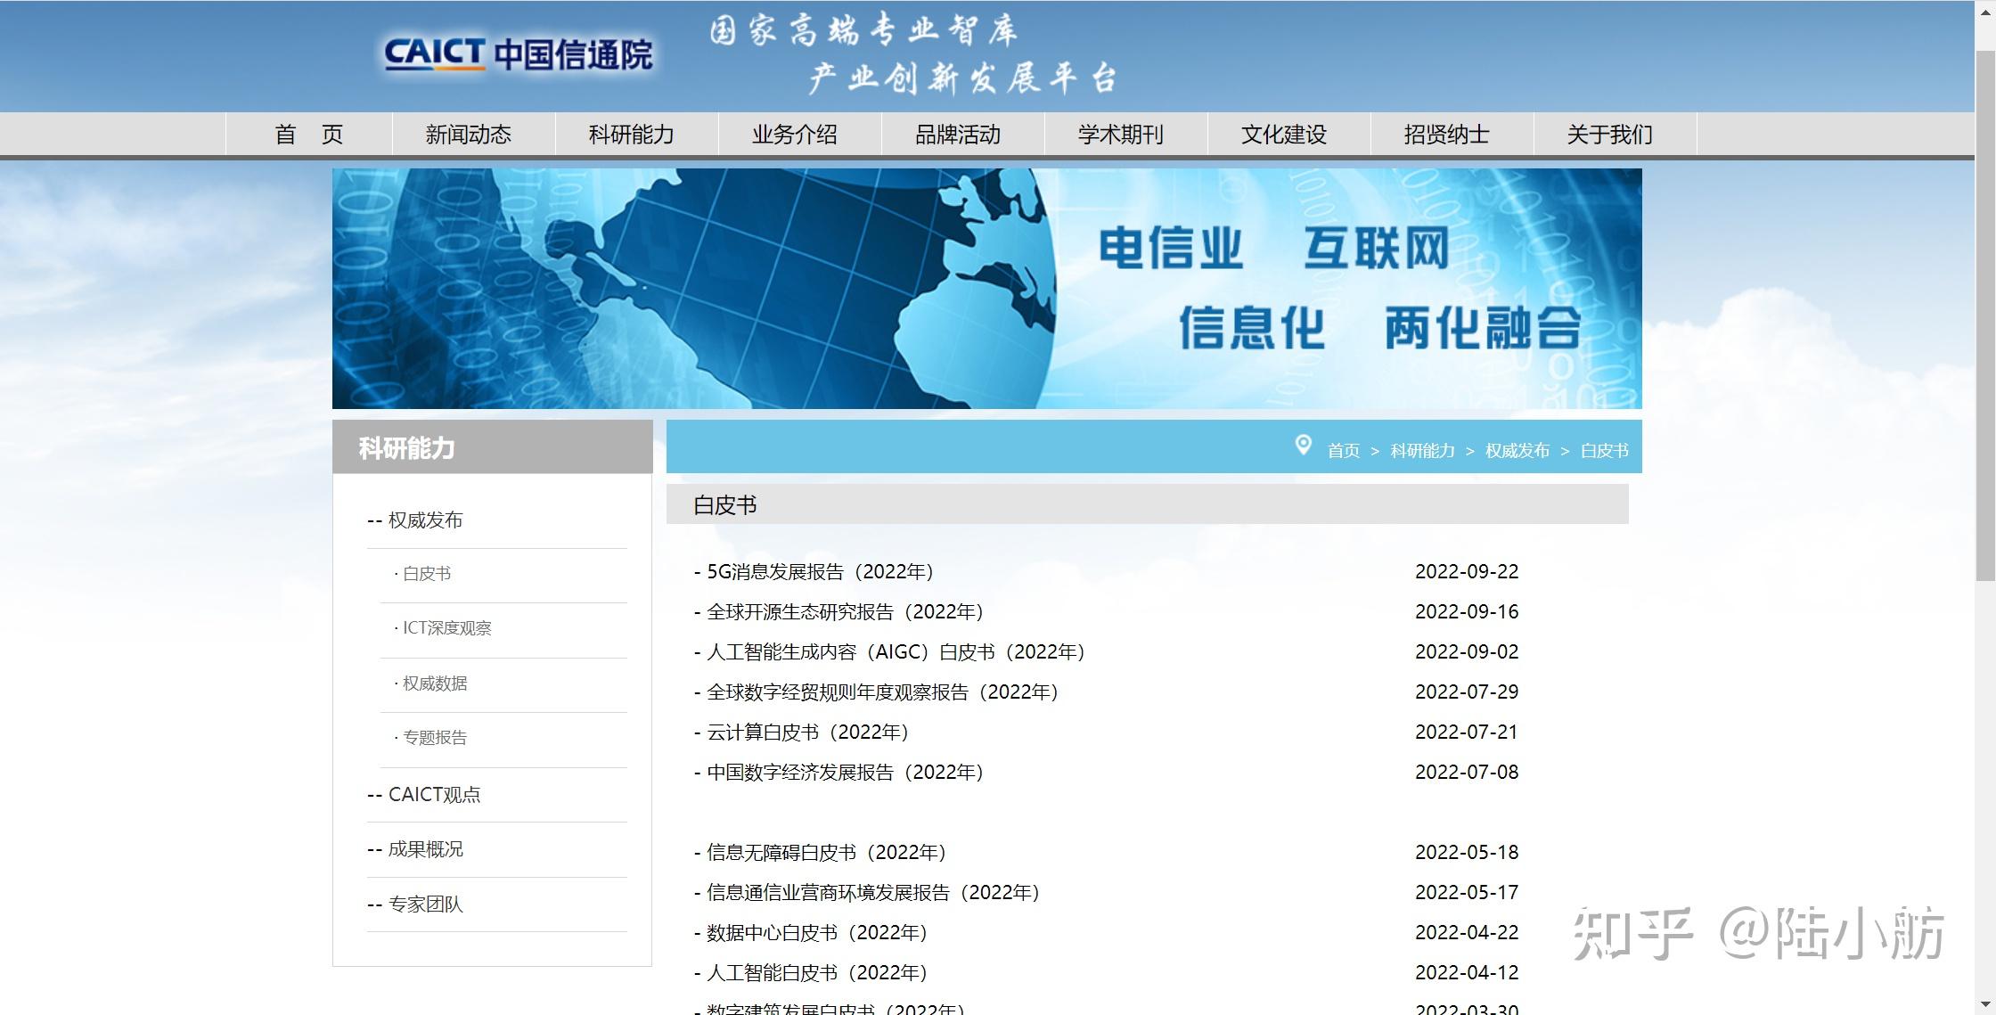Click the date 2022-09-16

coord(1467,612)
